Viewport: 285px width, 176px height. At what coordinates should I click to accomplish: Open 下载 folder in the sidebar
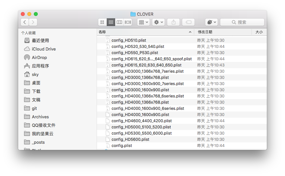(x=36, y=91)
